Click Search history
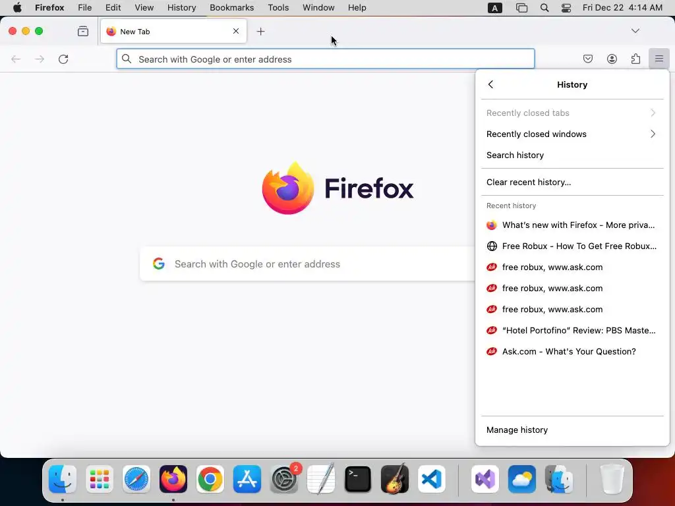 tap(572, 155)
